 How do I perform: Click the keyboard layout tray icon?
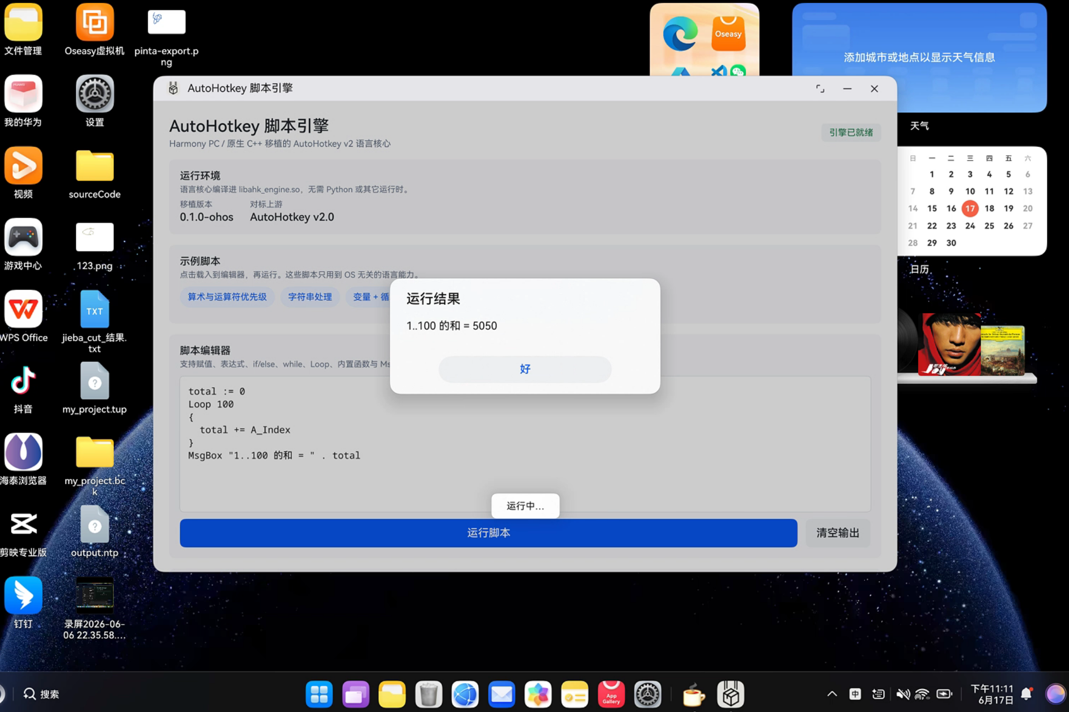pos(878,694)
